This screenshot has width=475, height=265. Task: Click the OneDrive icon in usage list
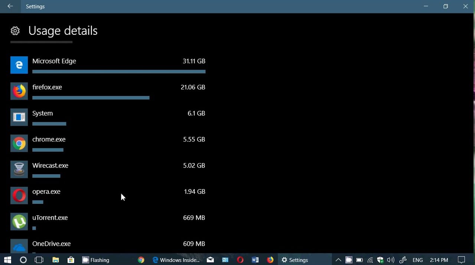click(19, 246)
